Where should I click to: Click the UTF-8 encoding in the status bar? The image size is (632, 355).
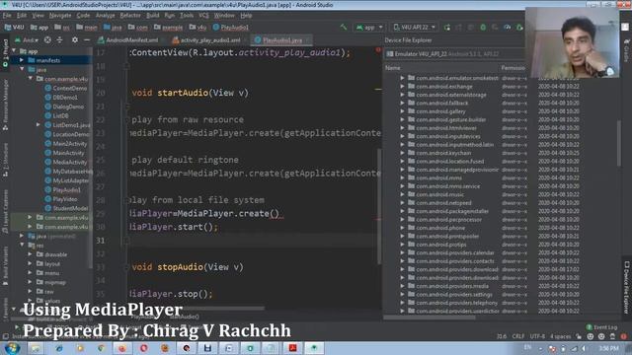point(537,336)
